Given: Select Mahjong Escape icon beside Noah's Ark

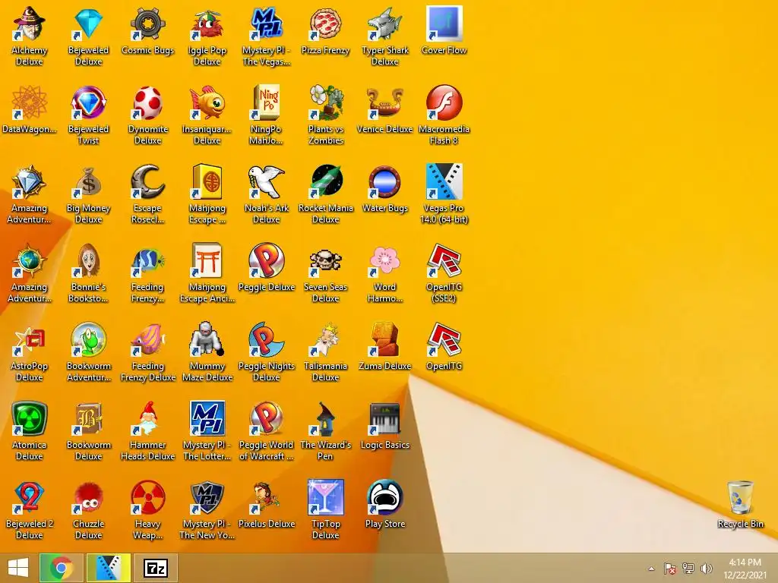Looking at the screenshot, I should pos(207,181).
